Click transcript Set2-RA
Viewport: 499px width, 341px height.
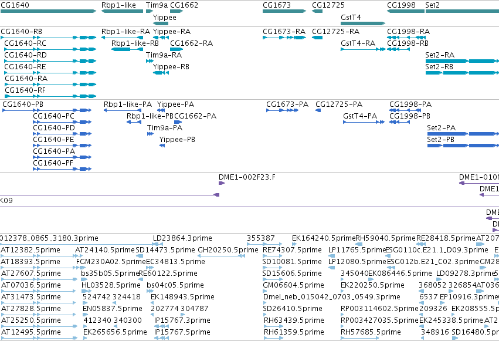coord(462,61)
